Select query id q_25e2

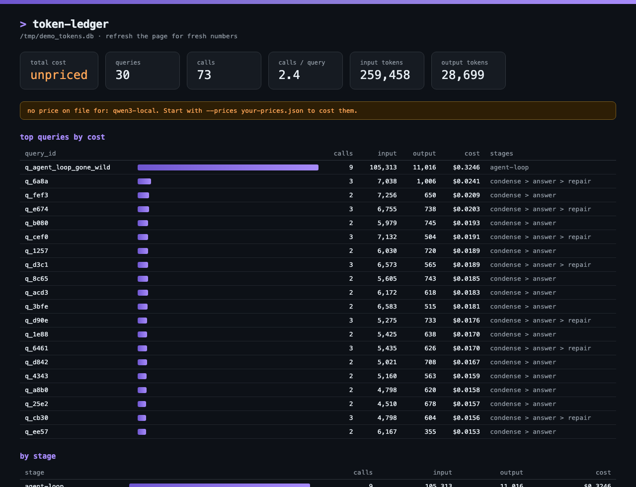tap(36, 404)
